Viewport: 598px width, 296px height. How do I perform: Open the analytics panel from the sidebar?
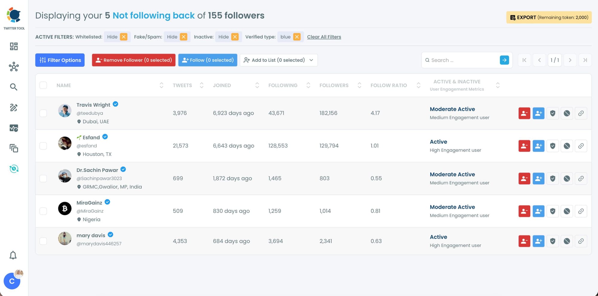13,128
